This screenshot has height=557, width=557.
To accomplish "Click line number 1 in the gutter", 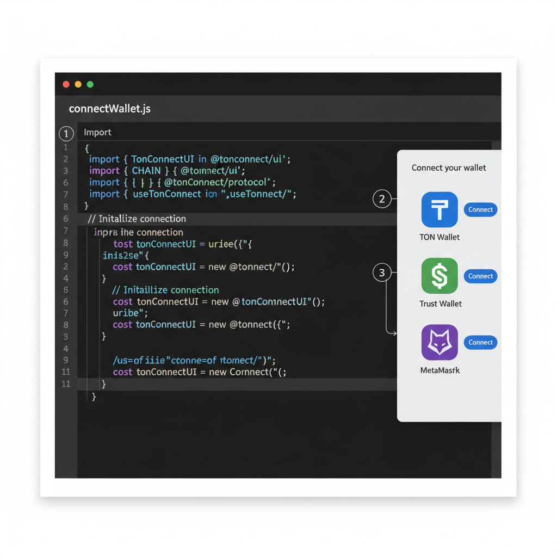I will click(x=66, y=147).
